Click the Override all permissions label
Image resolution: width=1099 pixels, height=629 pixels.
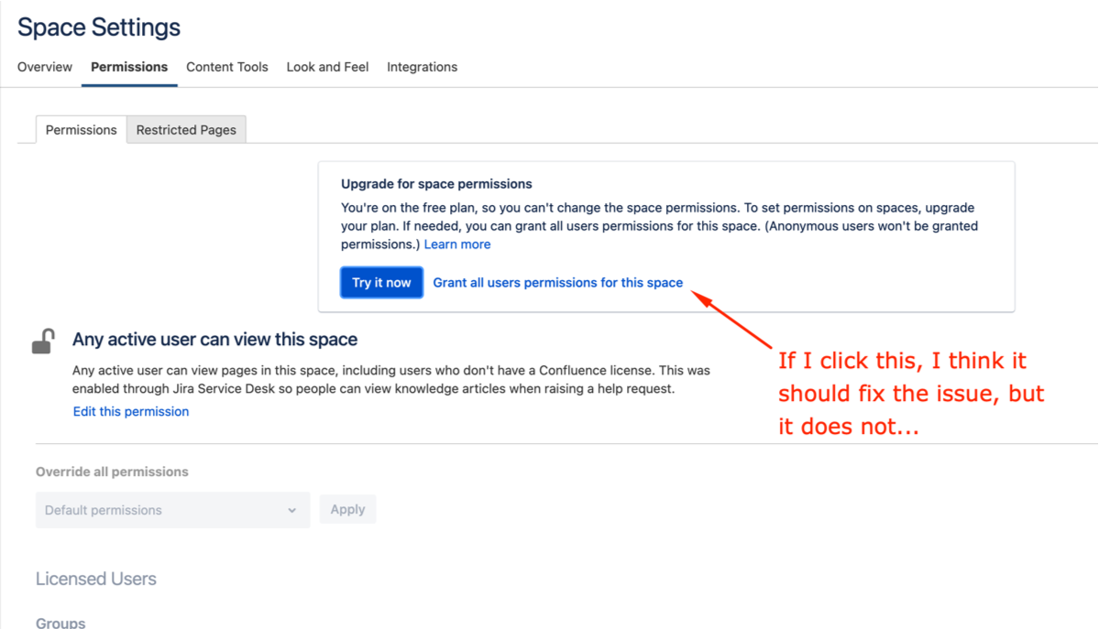click(112, 472)
